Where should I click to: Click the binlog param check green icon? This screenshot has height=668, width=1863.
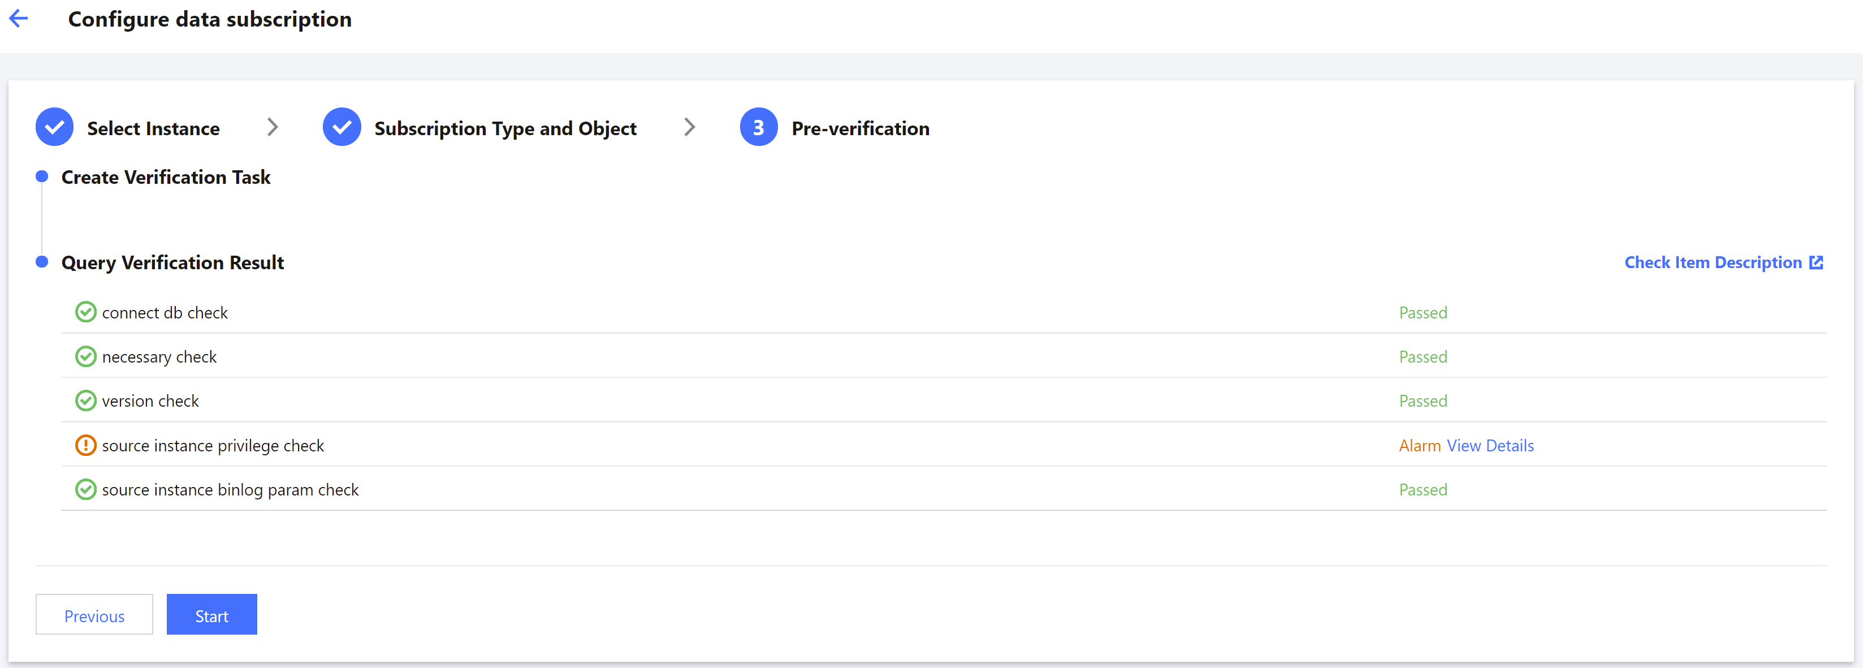coord(85,489)
